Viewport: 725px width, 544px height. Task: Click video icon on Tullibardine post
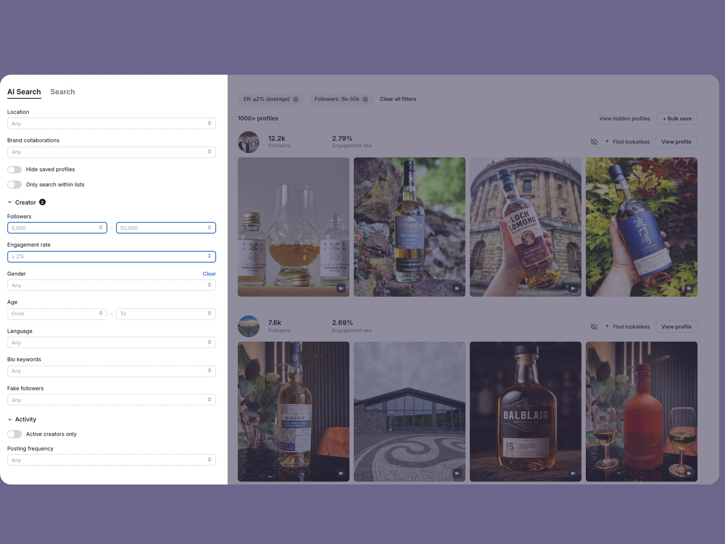coord(457,288)
